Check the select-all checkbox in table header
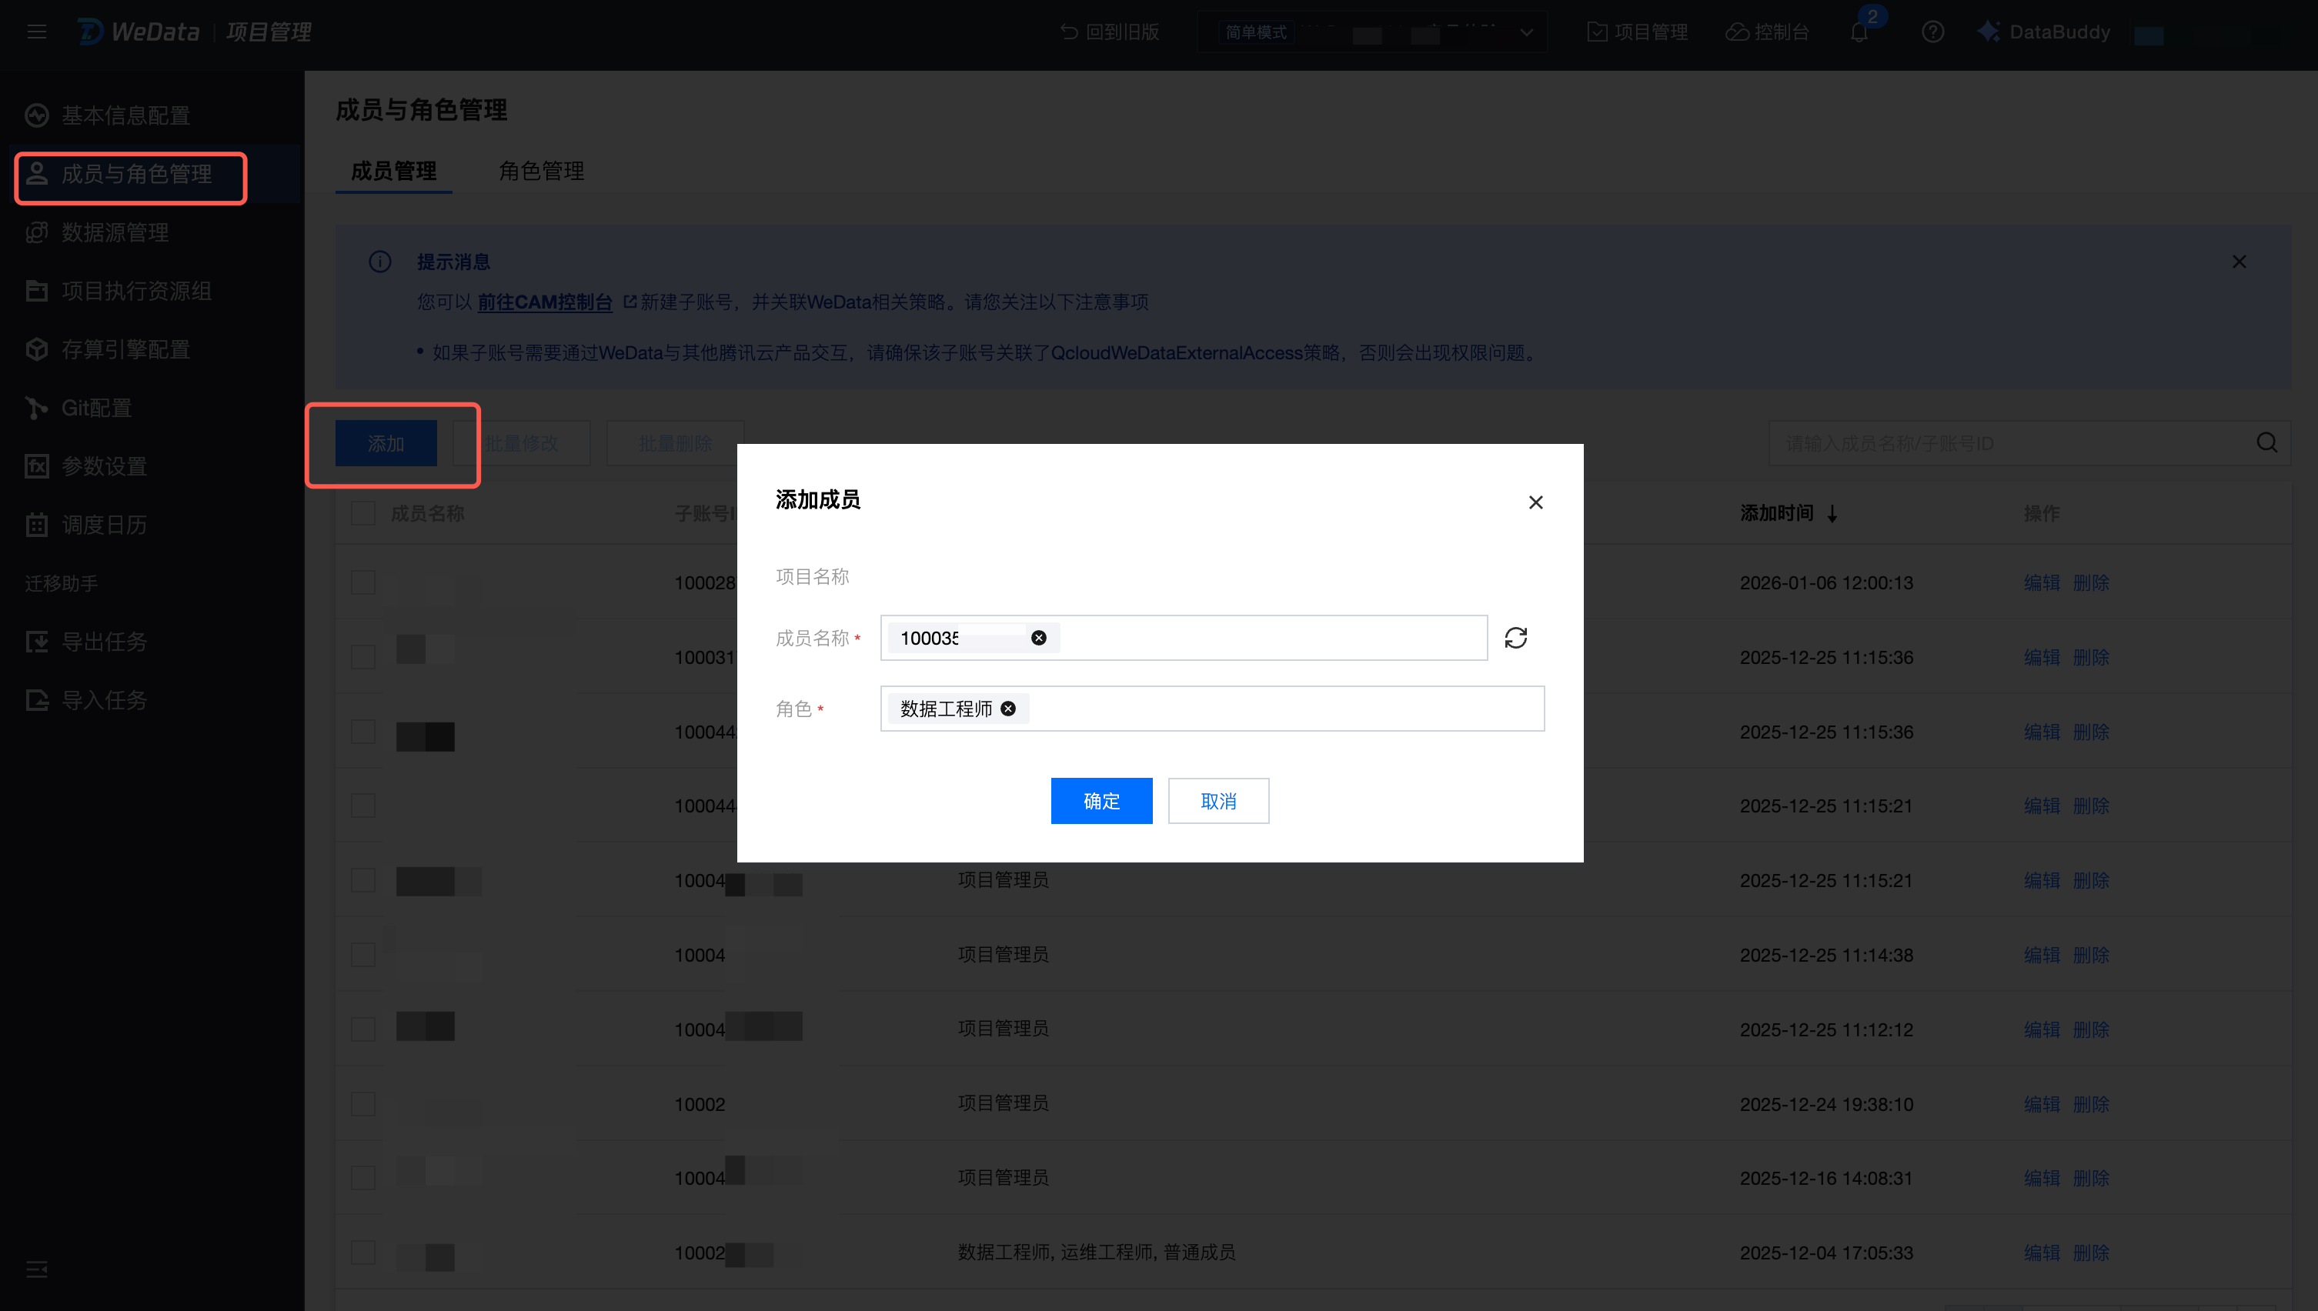The height and width of the screenshot is (1311, 2318). (x=363, y=513)
